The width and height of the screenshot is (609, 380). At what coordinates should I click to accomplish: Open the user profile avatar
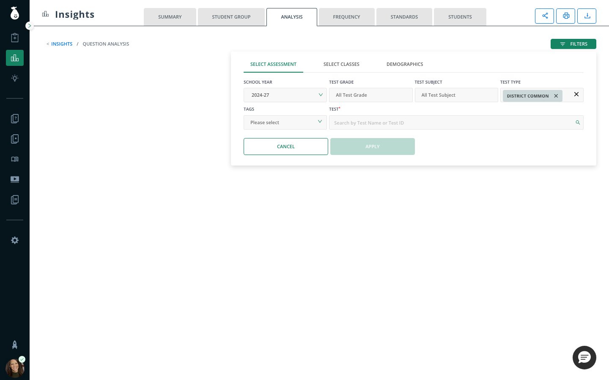coord(15,368)
